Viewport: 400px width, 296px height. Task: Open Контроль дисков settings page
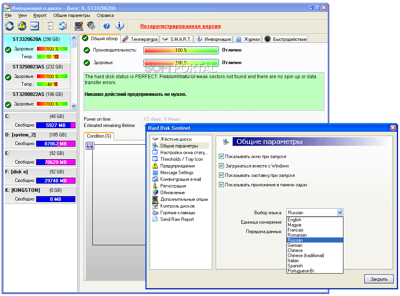tap(177, 206)
